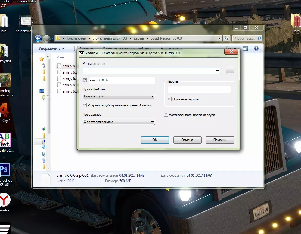
Task: Select the Favorites star in the navigation pane
Action: click(x=42, y=59)
